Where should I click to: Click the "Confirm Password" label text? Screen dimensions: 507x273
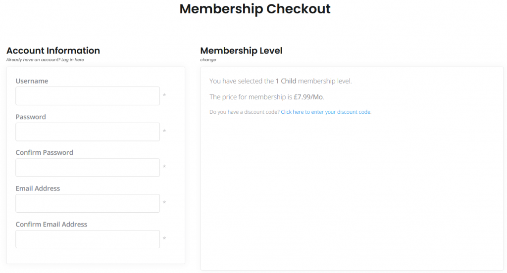click(44, 152)
